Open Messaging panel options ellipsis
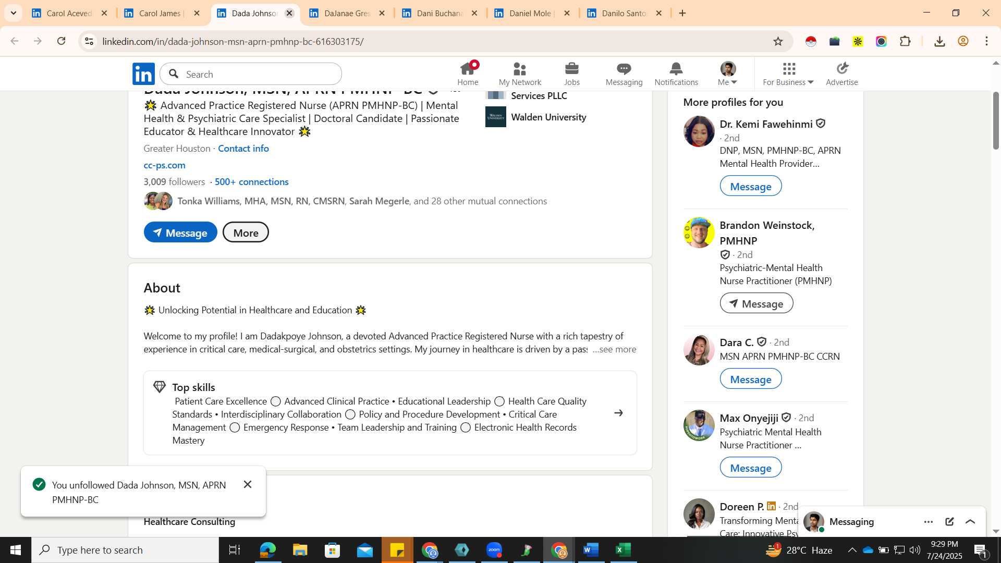This screenshot has width=1001, height=563. click(928, 522)
